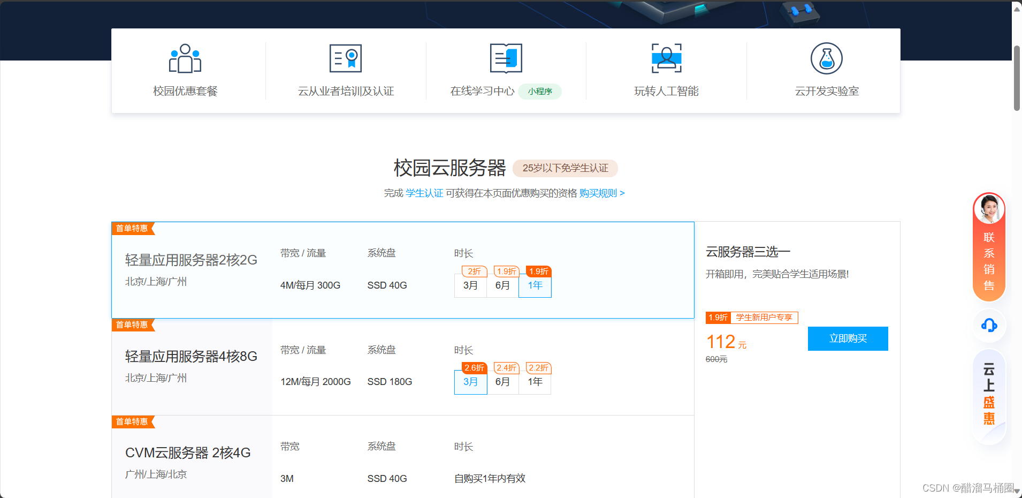Viewport: 1022px width, 498px height.
Task: Click the campus discount package people icon
Action: tap(185, 58)
